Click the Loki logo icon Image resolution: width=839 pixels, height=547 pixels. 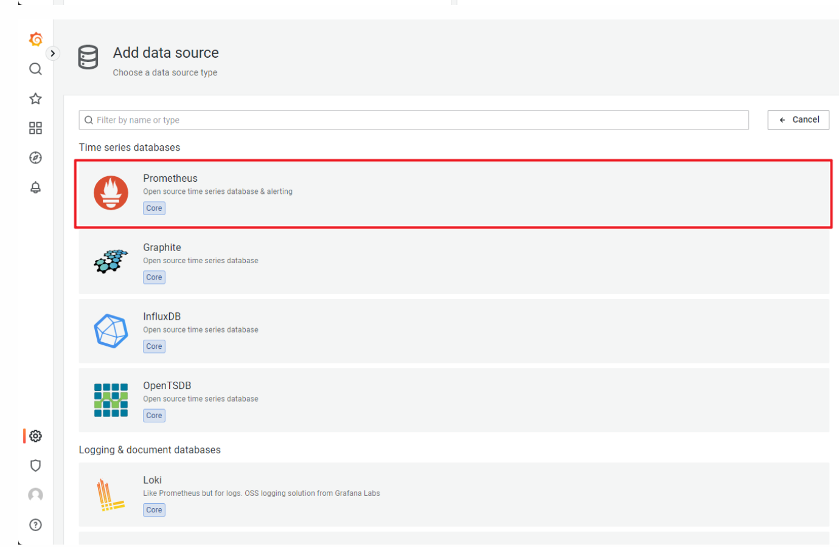click(x=110, y=495)
